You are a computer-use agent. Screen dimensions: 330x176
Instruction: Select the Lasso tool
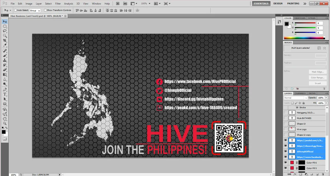pyautogui.click(x=5, y=31)
